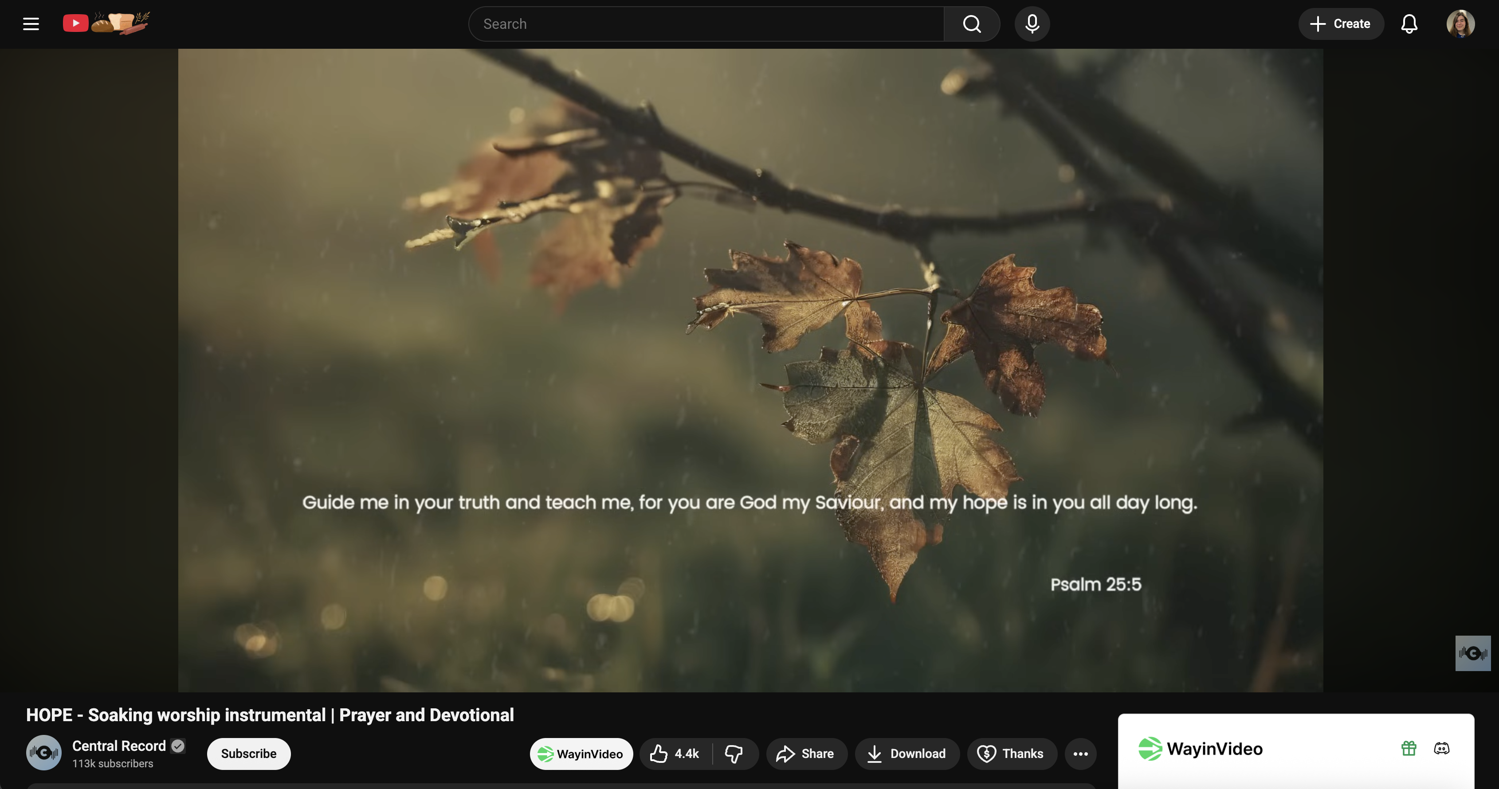
Task: Dislike the video with thumbs down
Action: [x=734, y=754]
